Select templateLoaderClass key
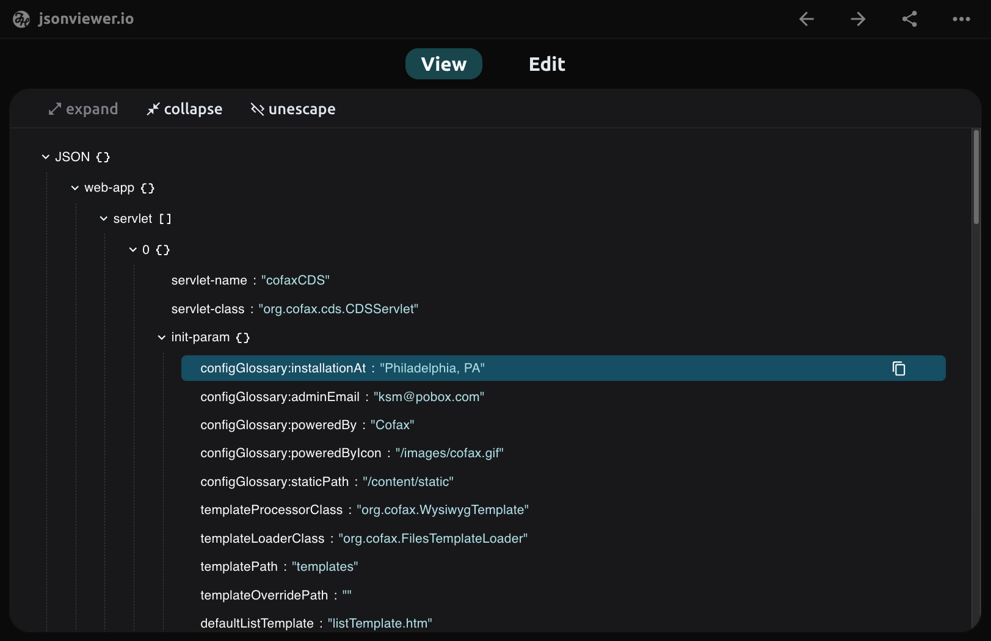The image size is (991, 641). click(x=263, y=538)
